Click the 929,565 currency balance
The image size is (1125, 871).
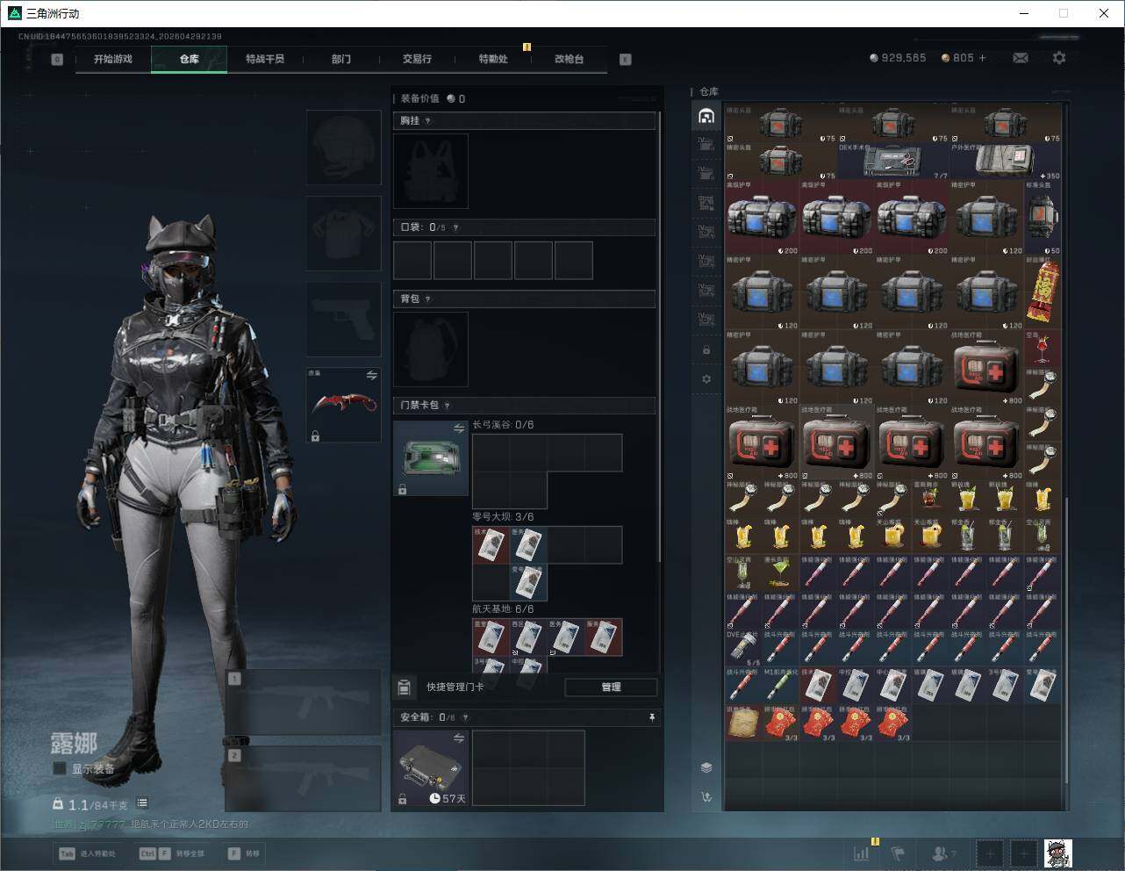click(x=898, y=58)
